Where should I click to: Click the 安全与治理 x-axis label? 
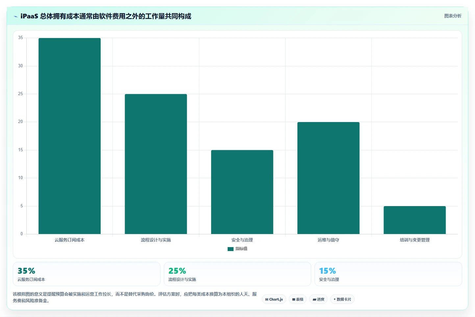pos(242,240)
